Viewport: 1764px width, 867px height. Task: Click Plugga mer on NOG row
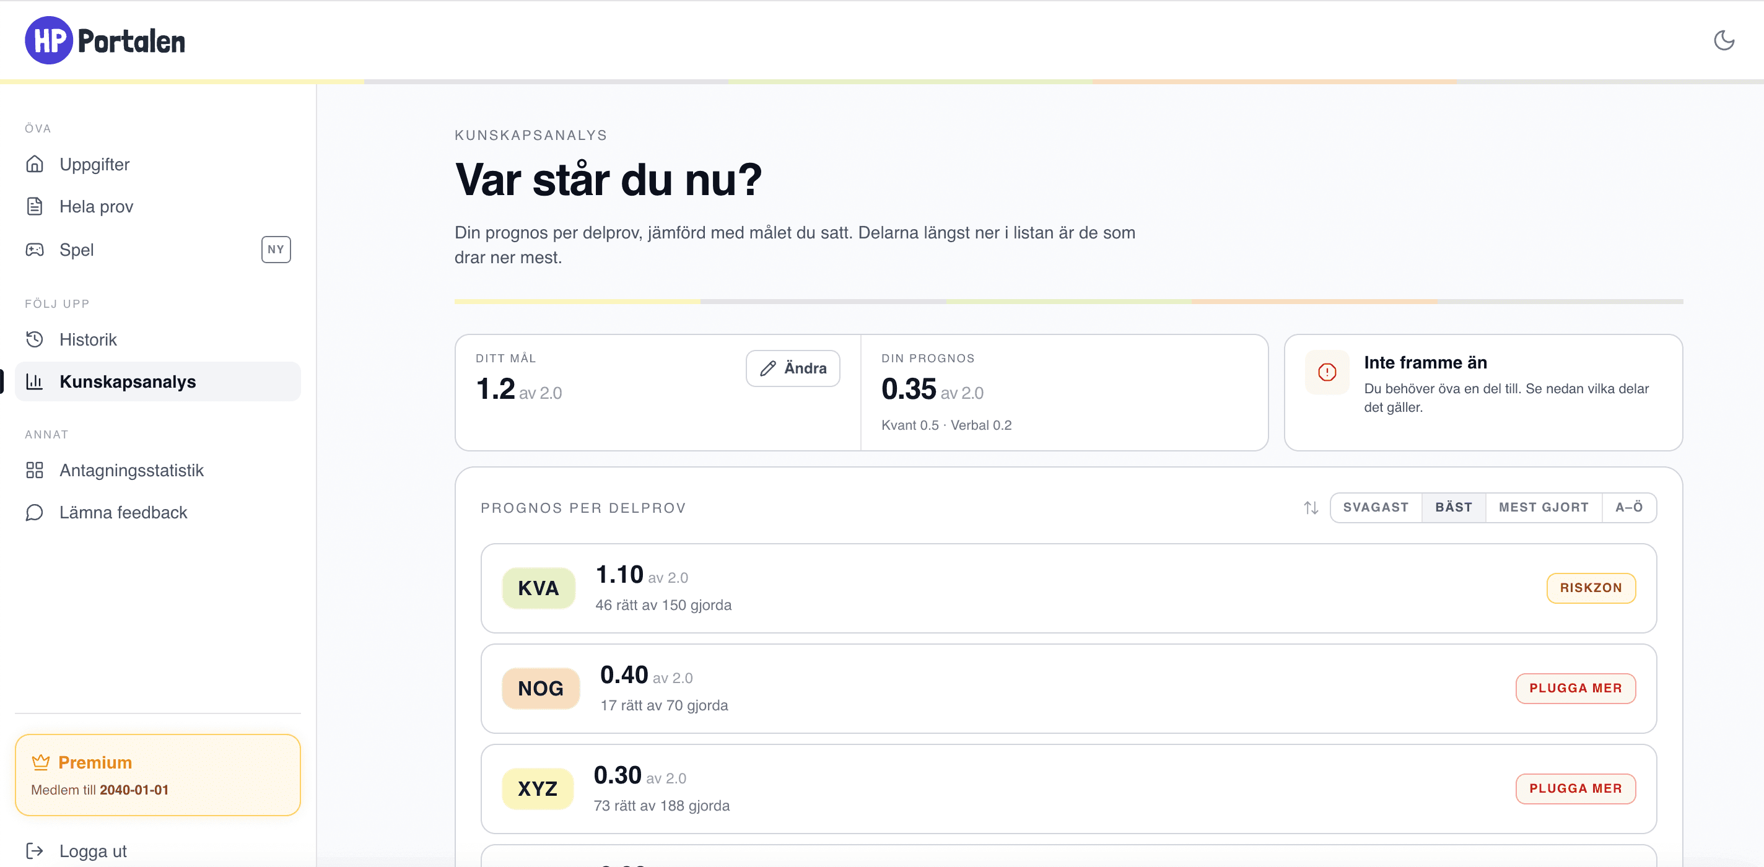[1575, 688]
